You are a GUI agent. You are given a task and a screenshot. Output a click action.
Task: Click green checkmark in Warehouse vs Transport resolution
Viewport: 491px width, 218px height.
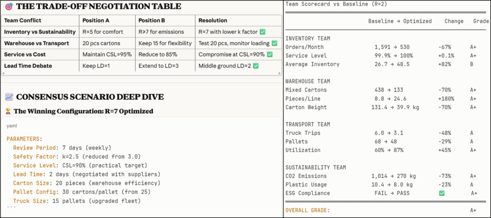tap(274, 44)
